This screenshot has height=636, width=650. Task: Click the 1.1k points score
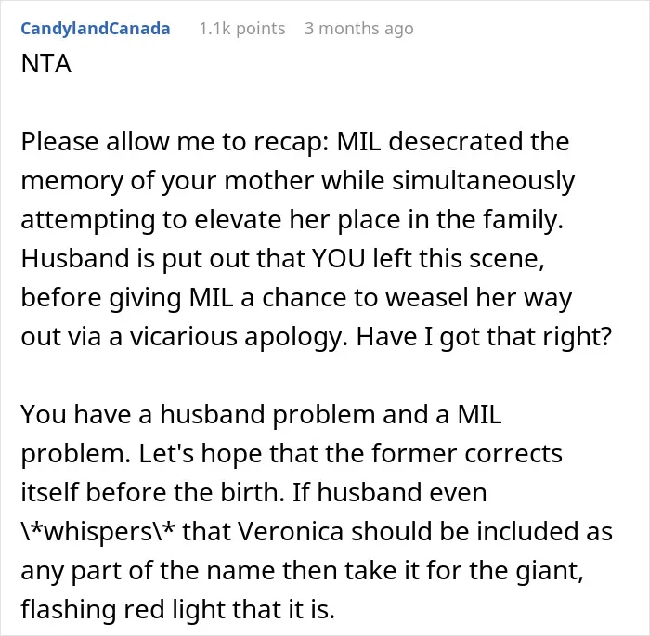click(x=242, y=29)
